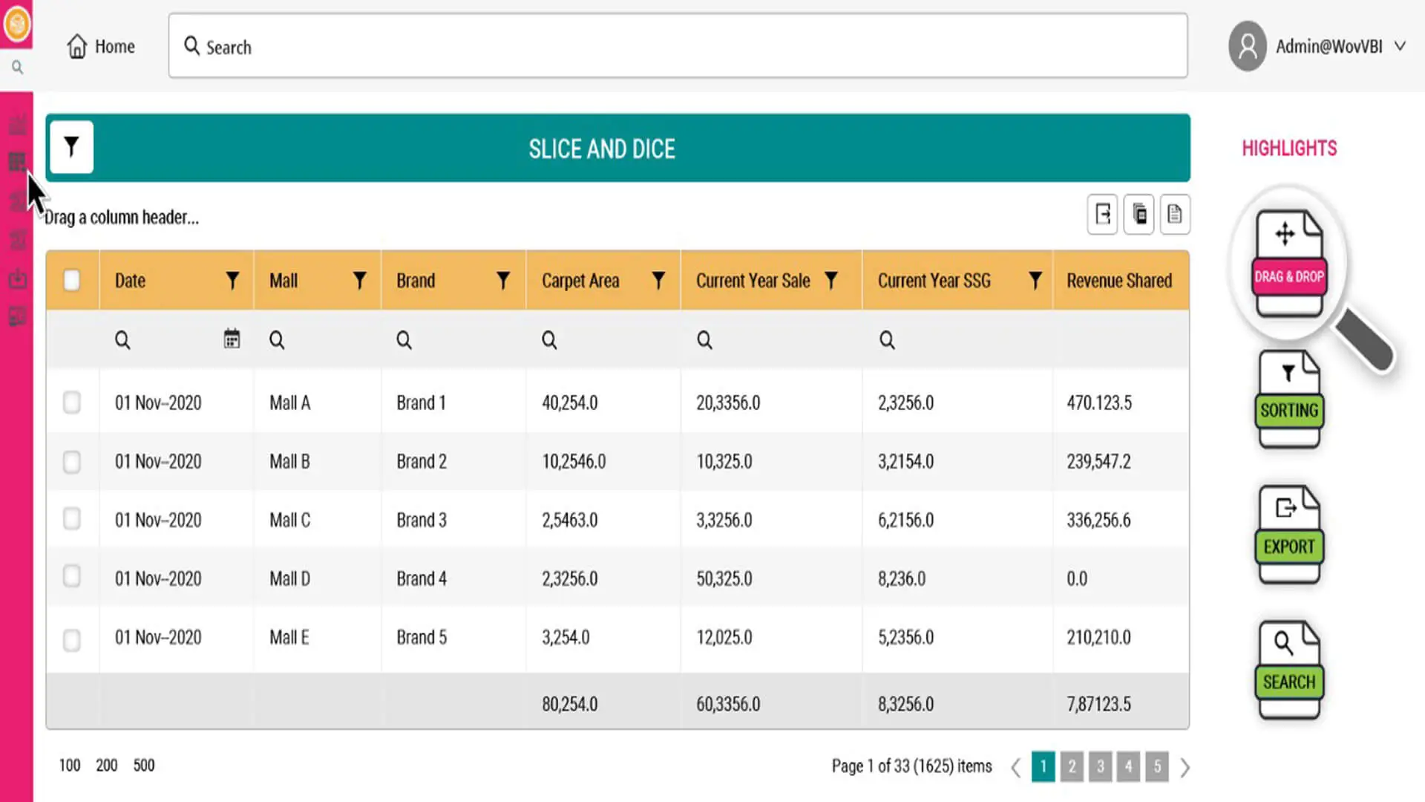Click the small search icon in left sidebar

[17, 68]
